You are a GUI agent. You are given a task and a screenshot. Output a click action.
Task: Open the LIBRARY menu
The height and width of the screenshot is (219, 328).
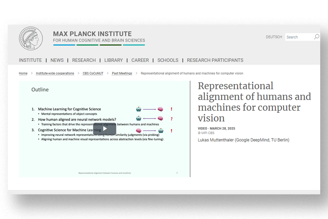point(114,60)
